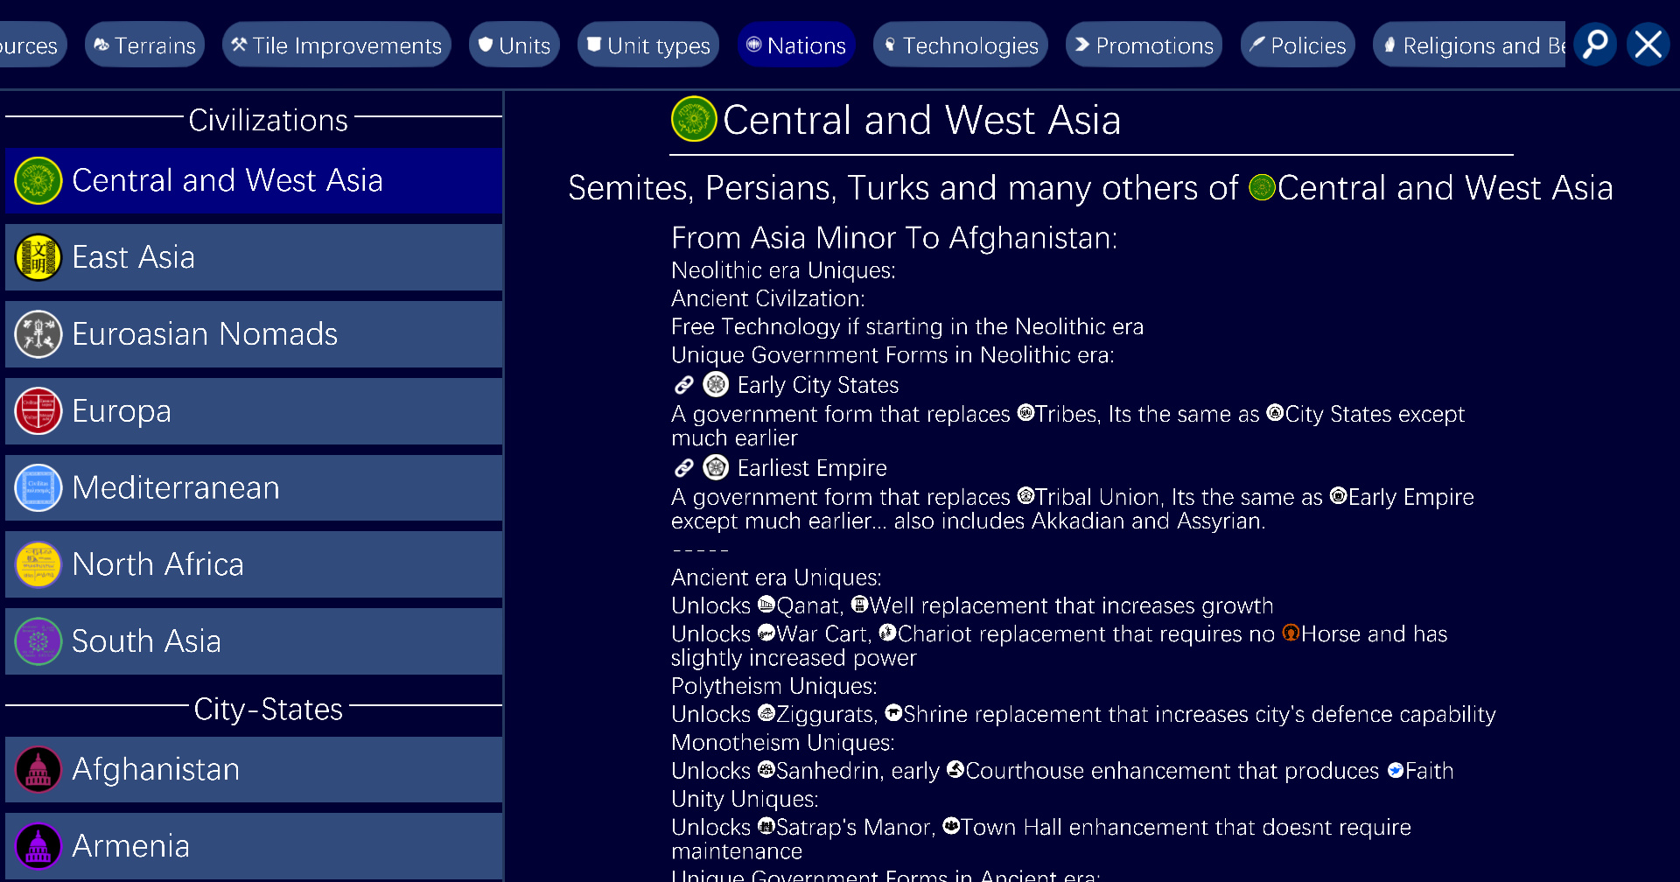Click the chain link icon beside Early City States
The image size is (1680, 882).
pyautogui.click(x=684, y=385)
